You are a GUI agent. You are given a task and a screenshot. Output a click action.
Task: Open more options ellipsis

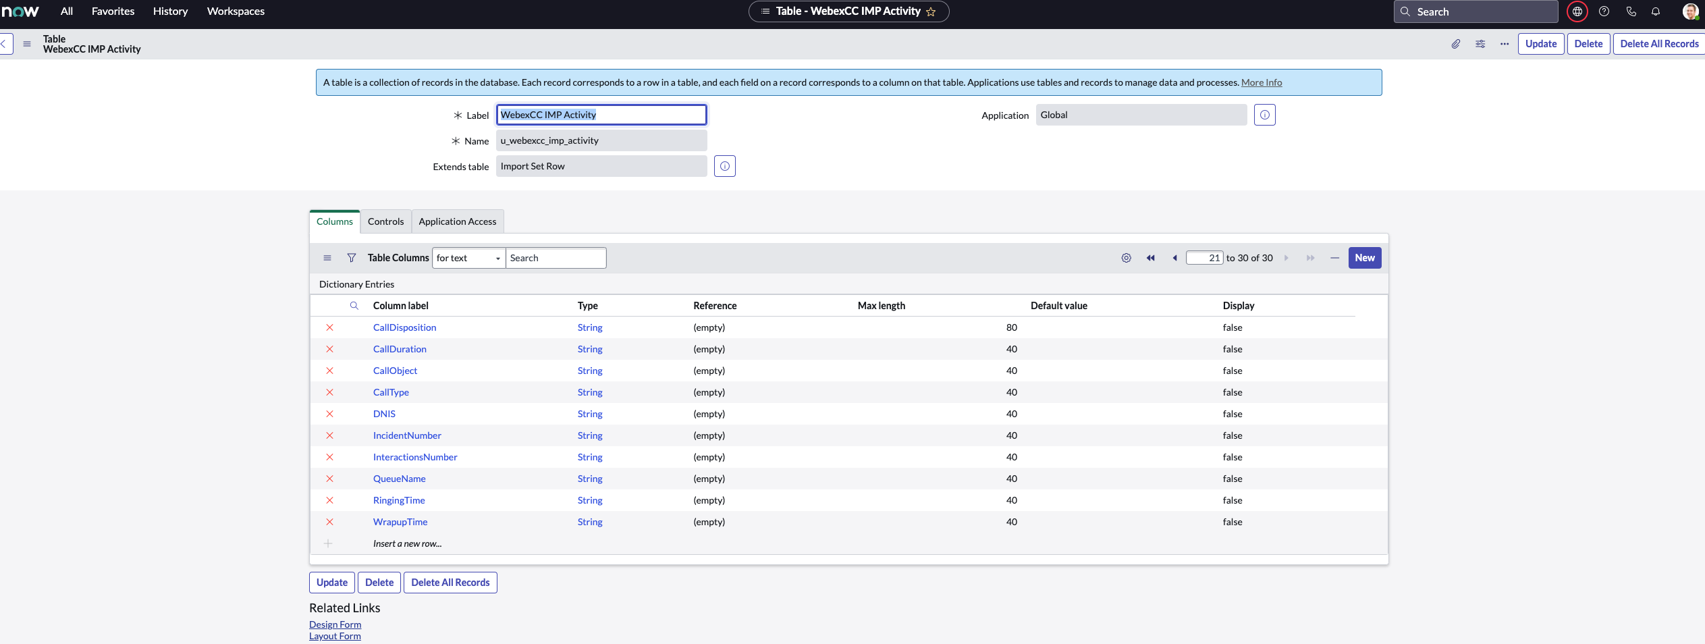[x=1505, y=44]
